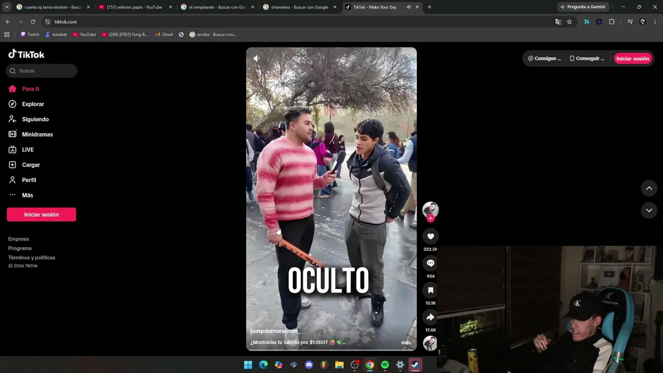The image size is (663, 373).
Task: Unmute the video with the speaker icon
Action: 256,59
